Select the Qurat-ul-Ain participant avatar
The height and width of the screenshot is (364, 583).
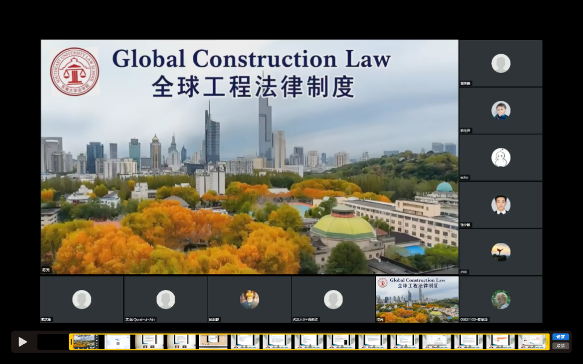point(166,299)
